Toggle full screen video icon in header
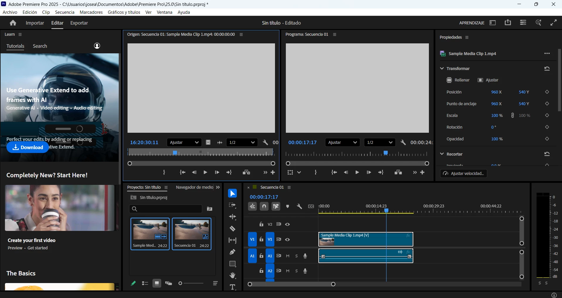 (553, 23)
